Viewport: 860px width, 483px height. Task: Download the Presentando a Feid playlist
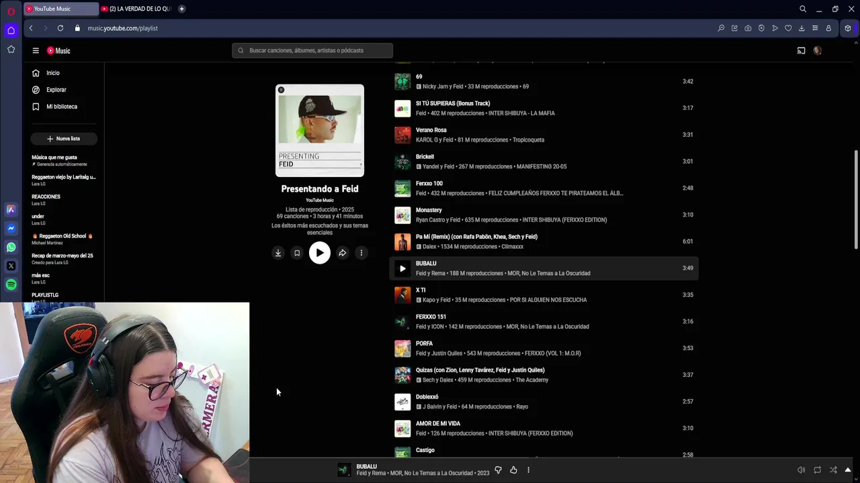(x=277, y=253)
